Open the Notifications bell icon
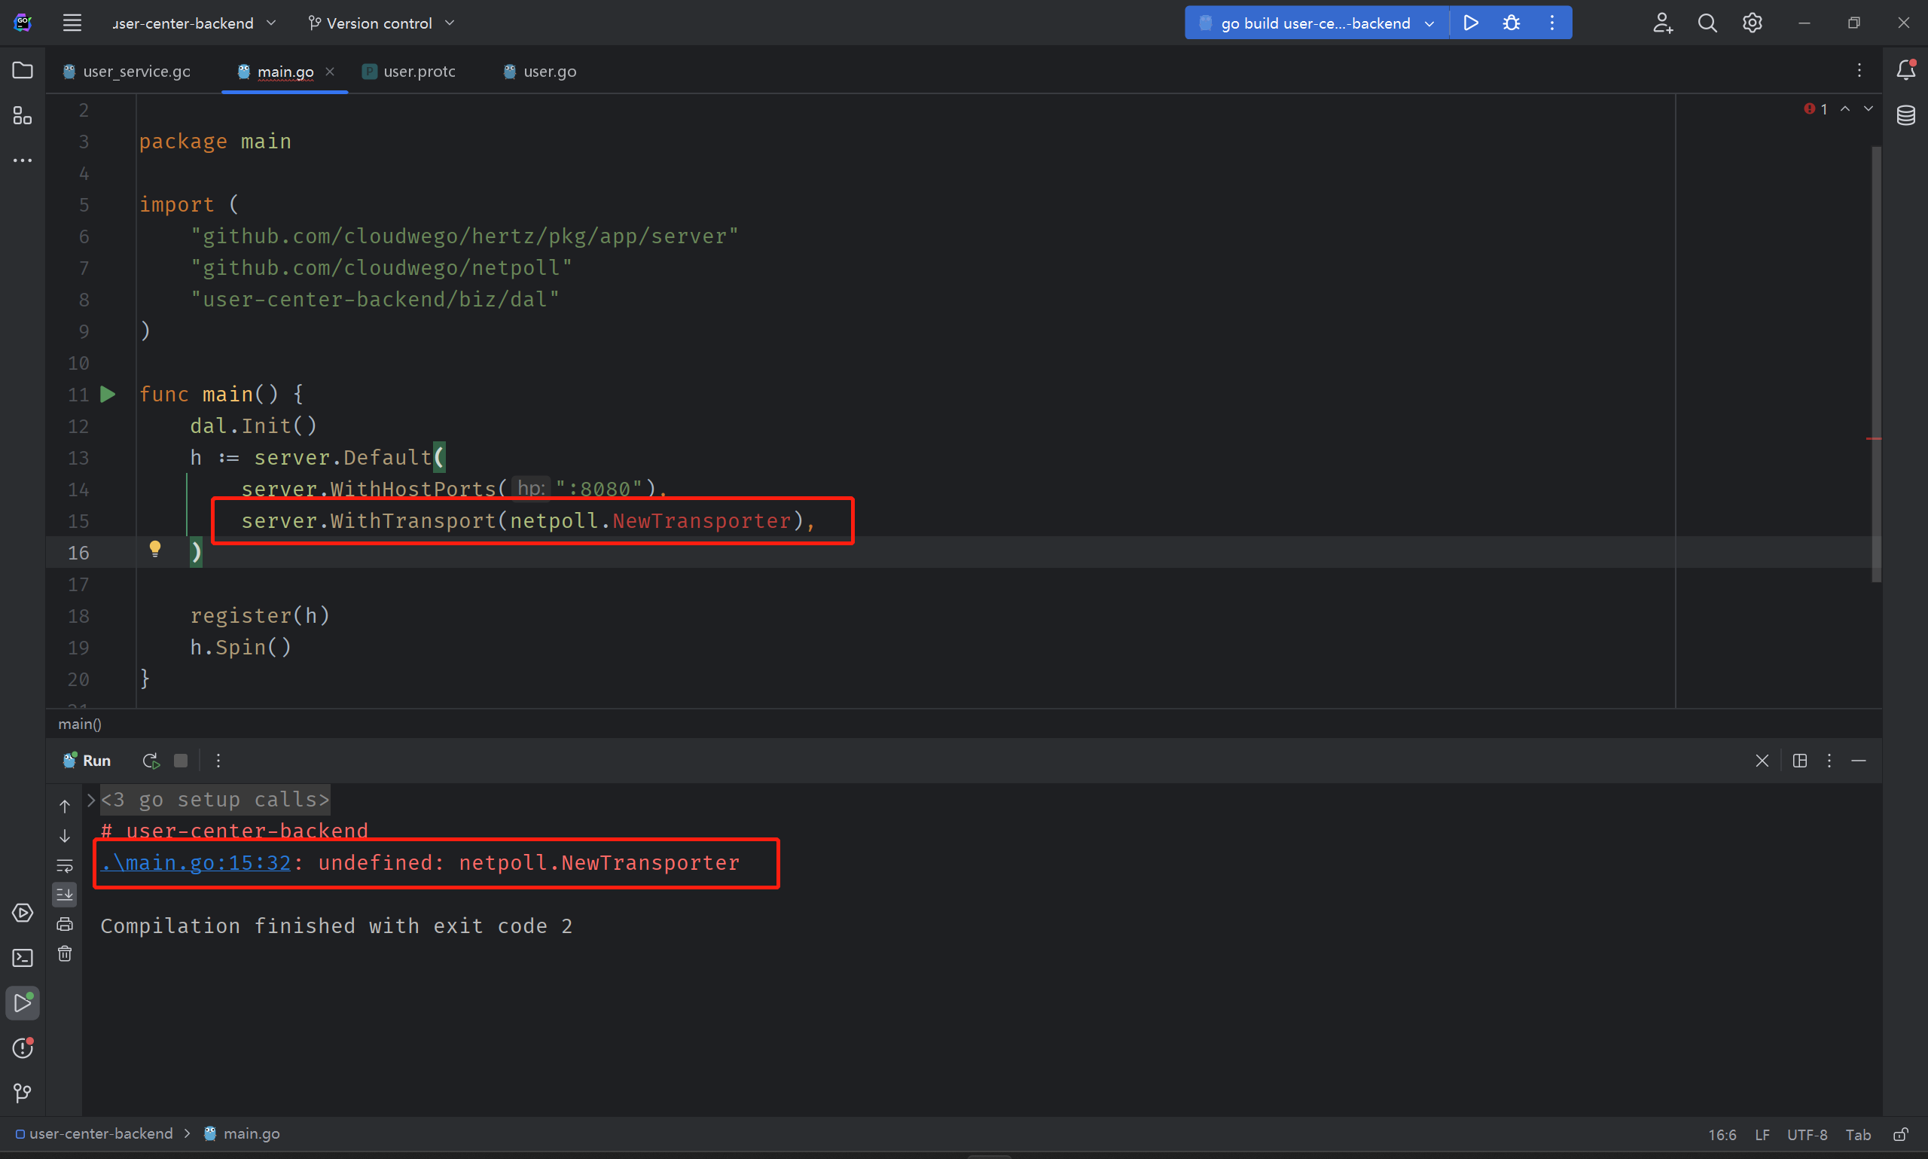 pos(1905,69)
